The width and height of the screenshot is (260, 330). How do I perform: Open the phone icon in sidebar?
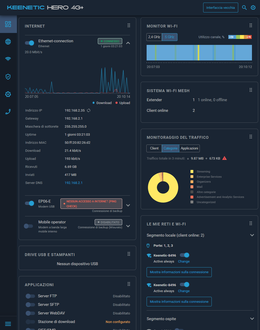click(8, 112)
